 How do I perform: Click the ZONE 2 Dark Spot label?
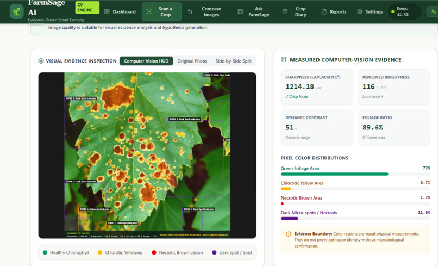82,182
